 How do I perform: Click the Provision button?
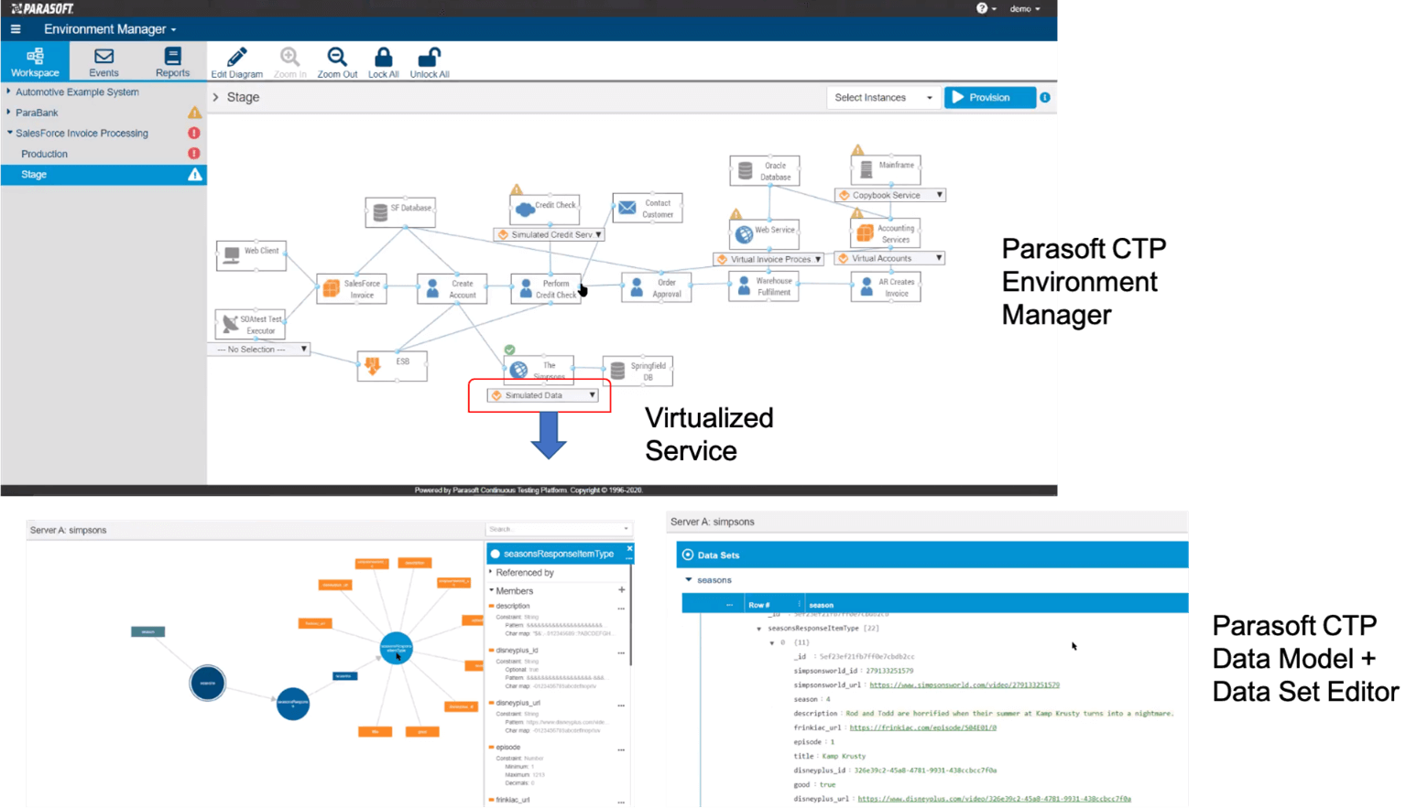[989, 97]
